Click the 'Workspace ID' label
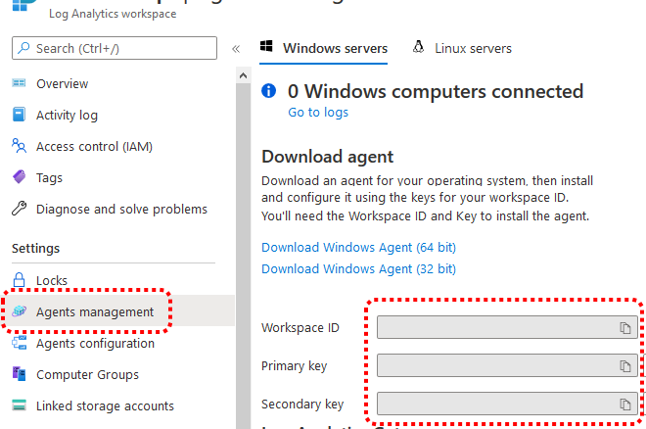 tap(300, 327)
